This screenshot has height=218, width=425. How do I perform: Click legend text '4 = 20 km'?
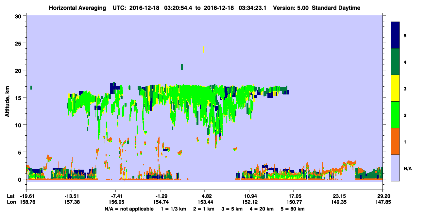tap(262, 209)
